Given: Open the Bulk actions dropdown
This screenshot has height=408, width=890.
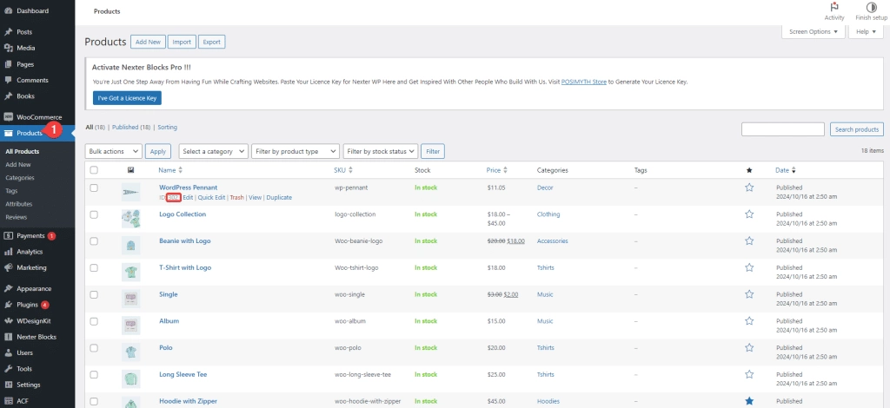Looking at the screenshot, I should [x=113, y=151].
